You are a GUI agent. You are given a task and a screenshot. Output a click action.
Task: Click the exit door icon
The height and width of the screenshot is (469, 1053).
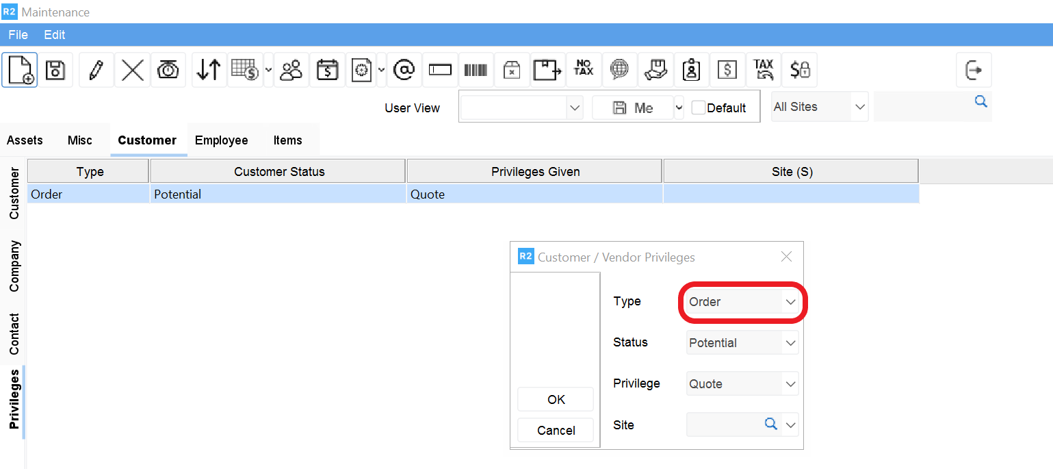pyautogui.click(x=973, y=70)
